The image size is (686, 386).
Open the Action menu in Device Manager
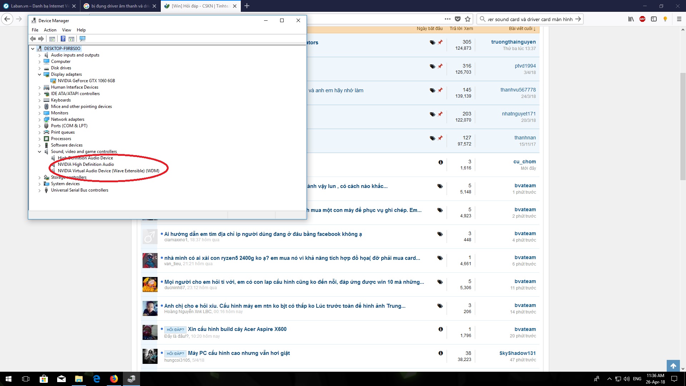(x=50, y=30)
